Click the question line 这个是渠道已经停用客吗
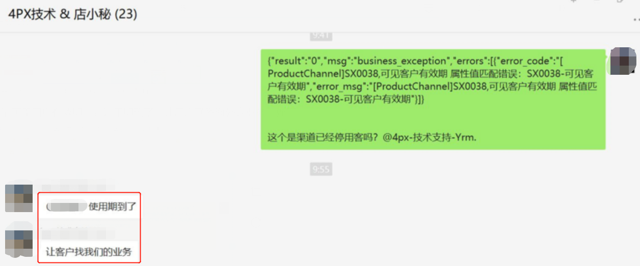Image resolution: width=640 pixels, height=266 pixels. [x=323, y=137]
